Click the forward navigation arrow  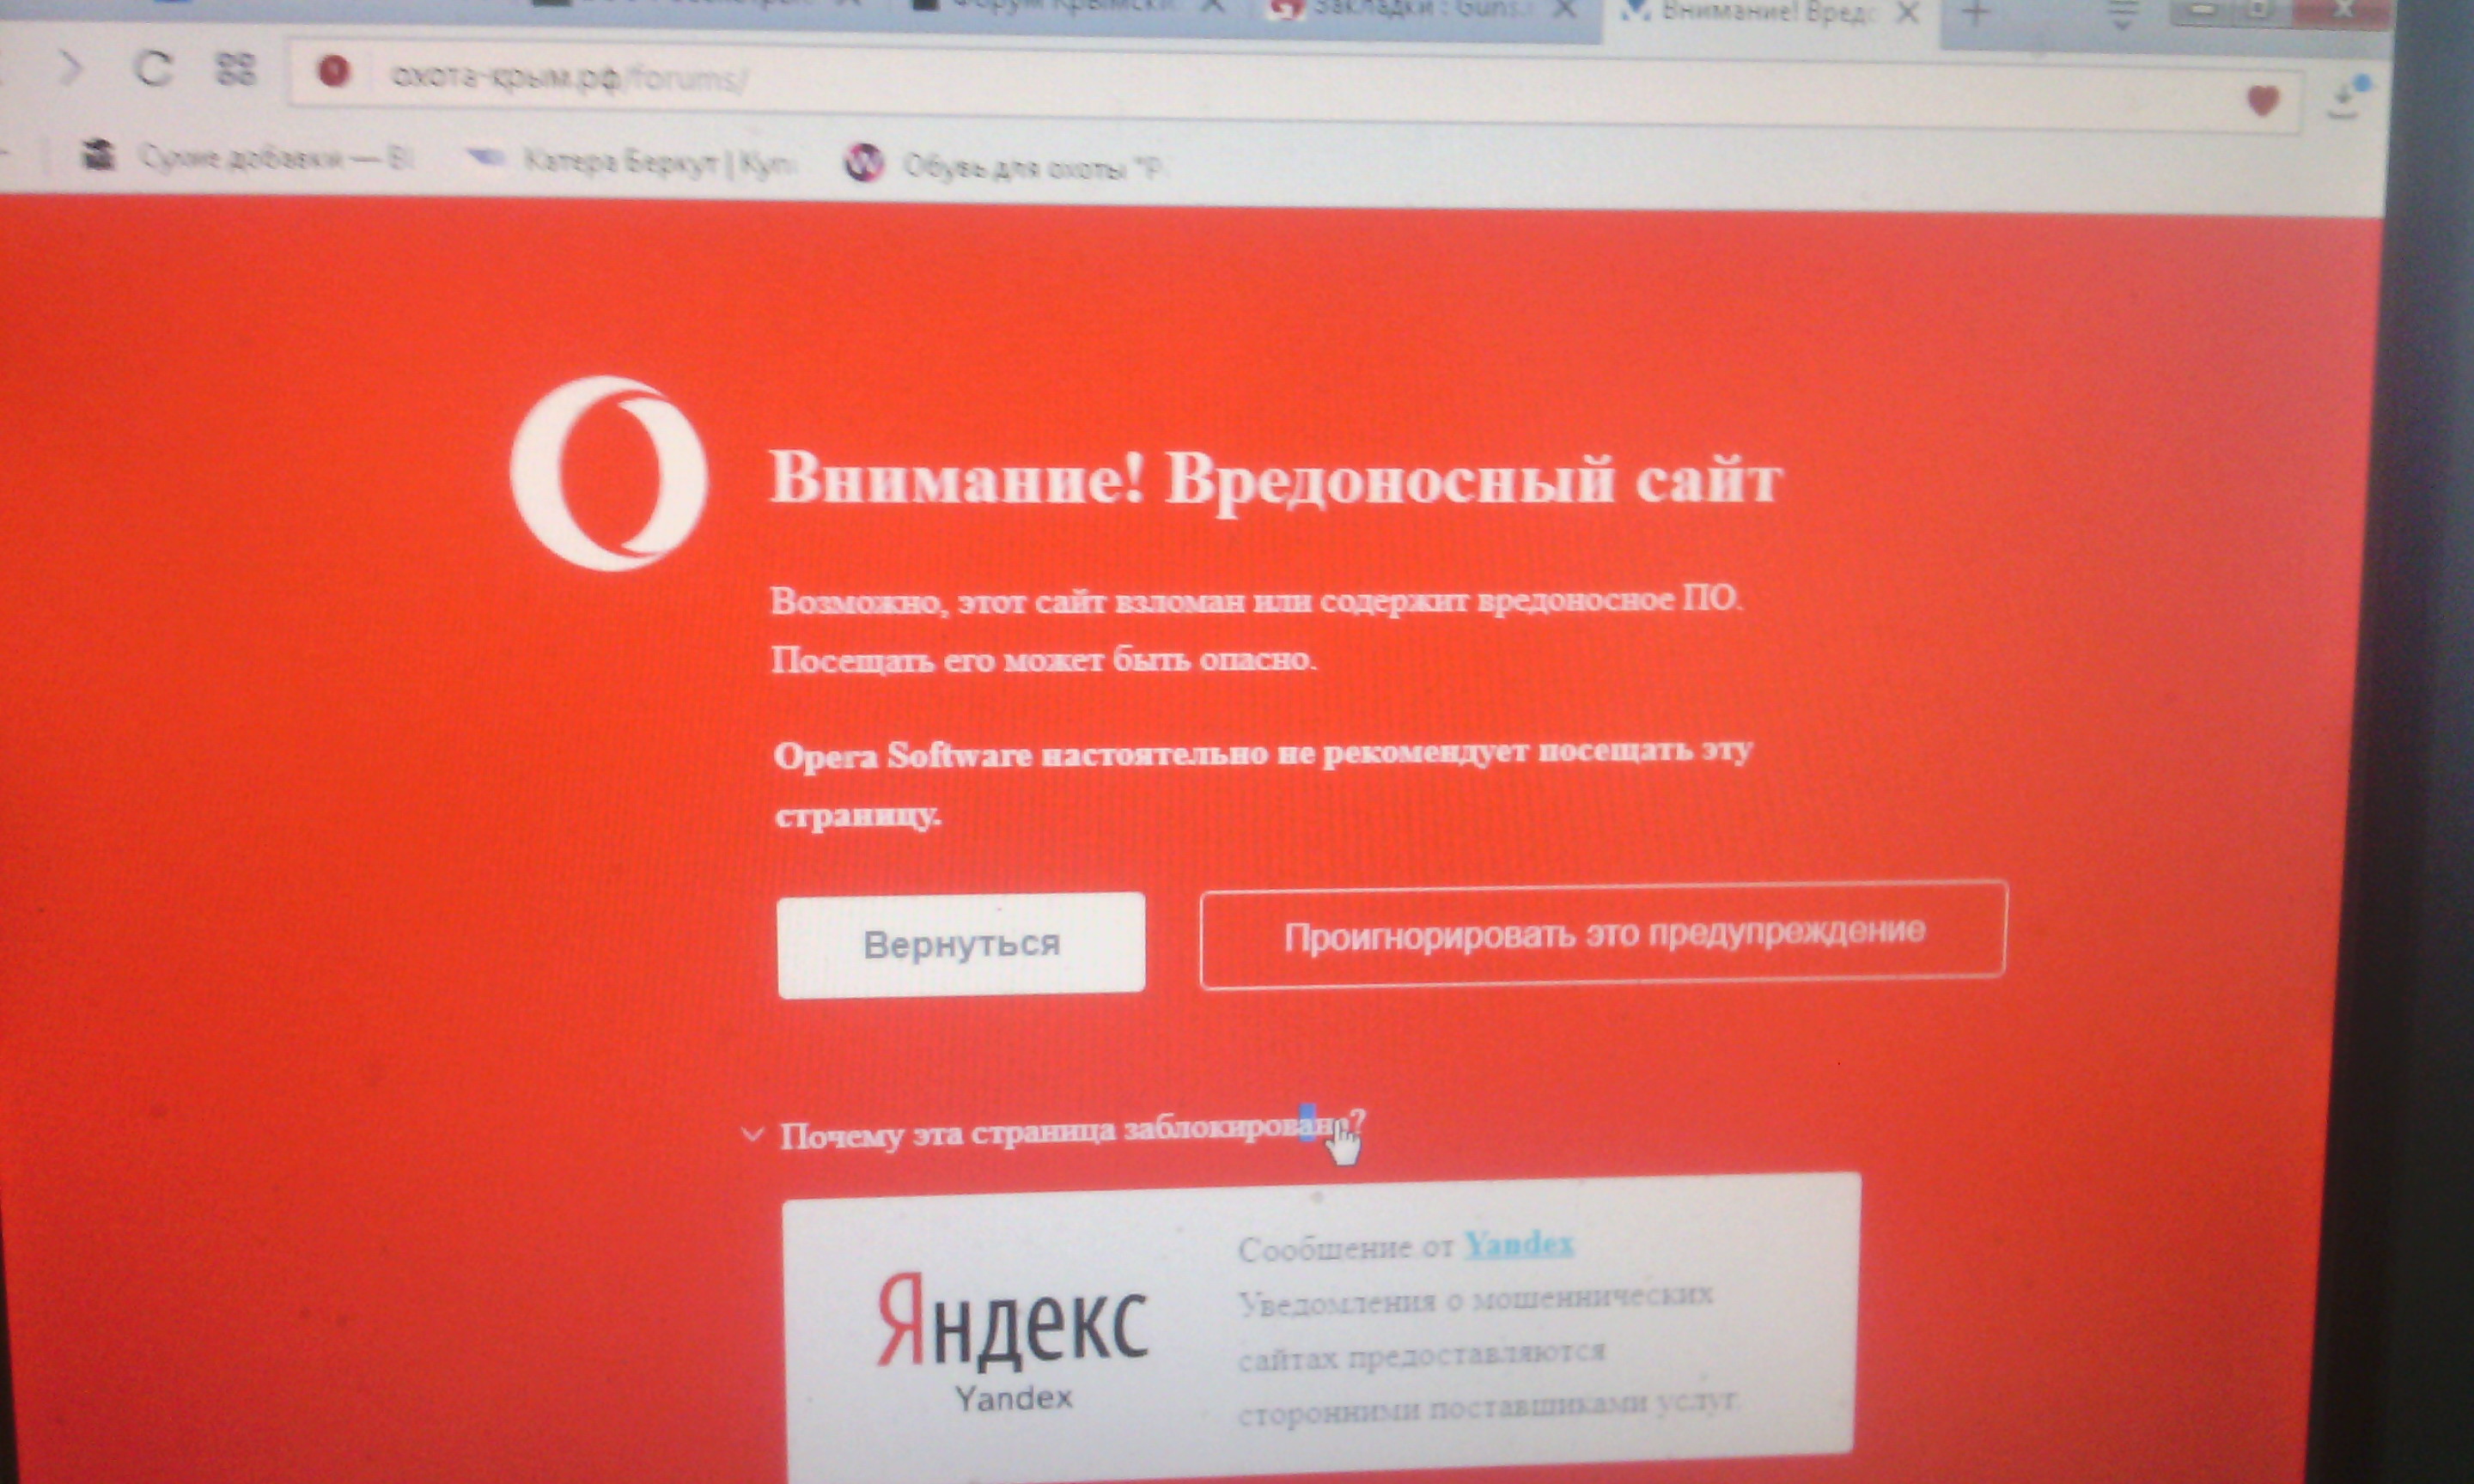(x=70, y=68)
